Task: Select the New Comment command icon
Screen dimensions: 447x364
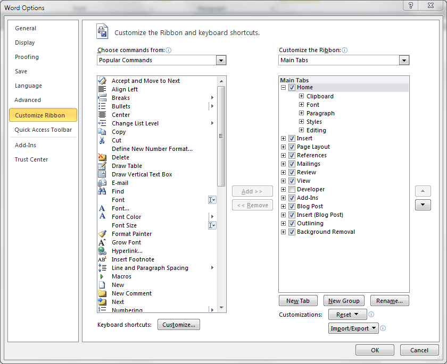Action: coord(103,293)
